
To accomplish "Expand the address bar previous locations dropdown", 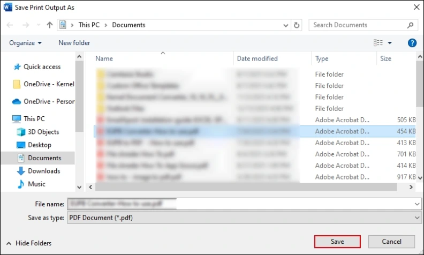I will (285, 25).
